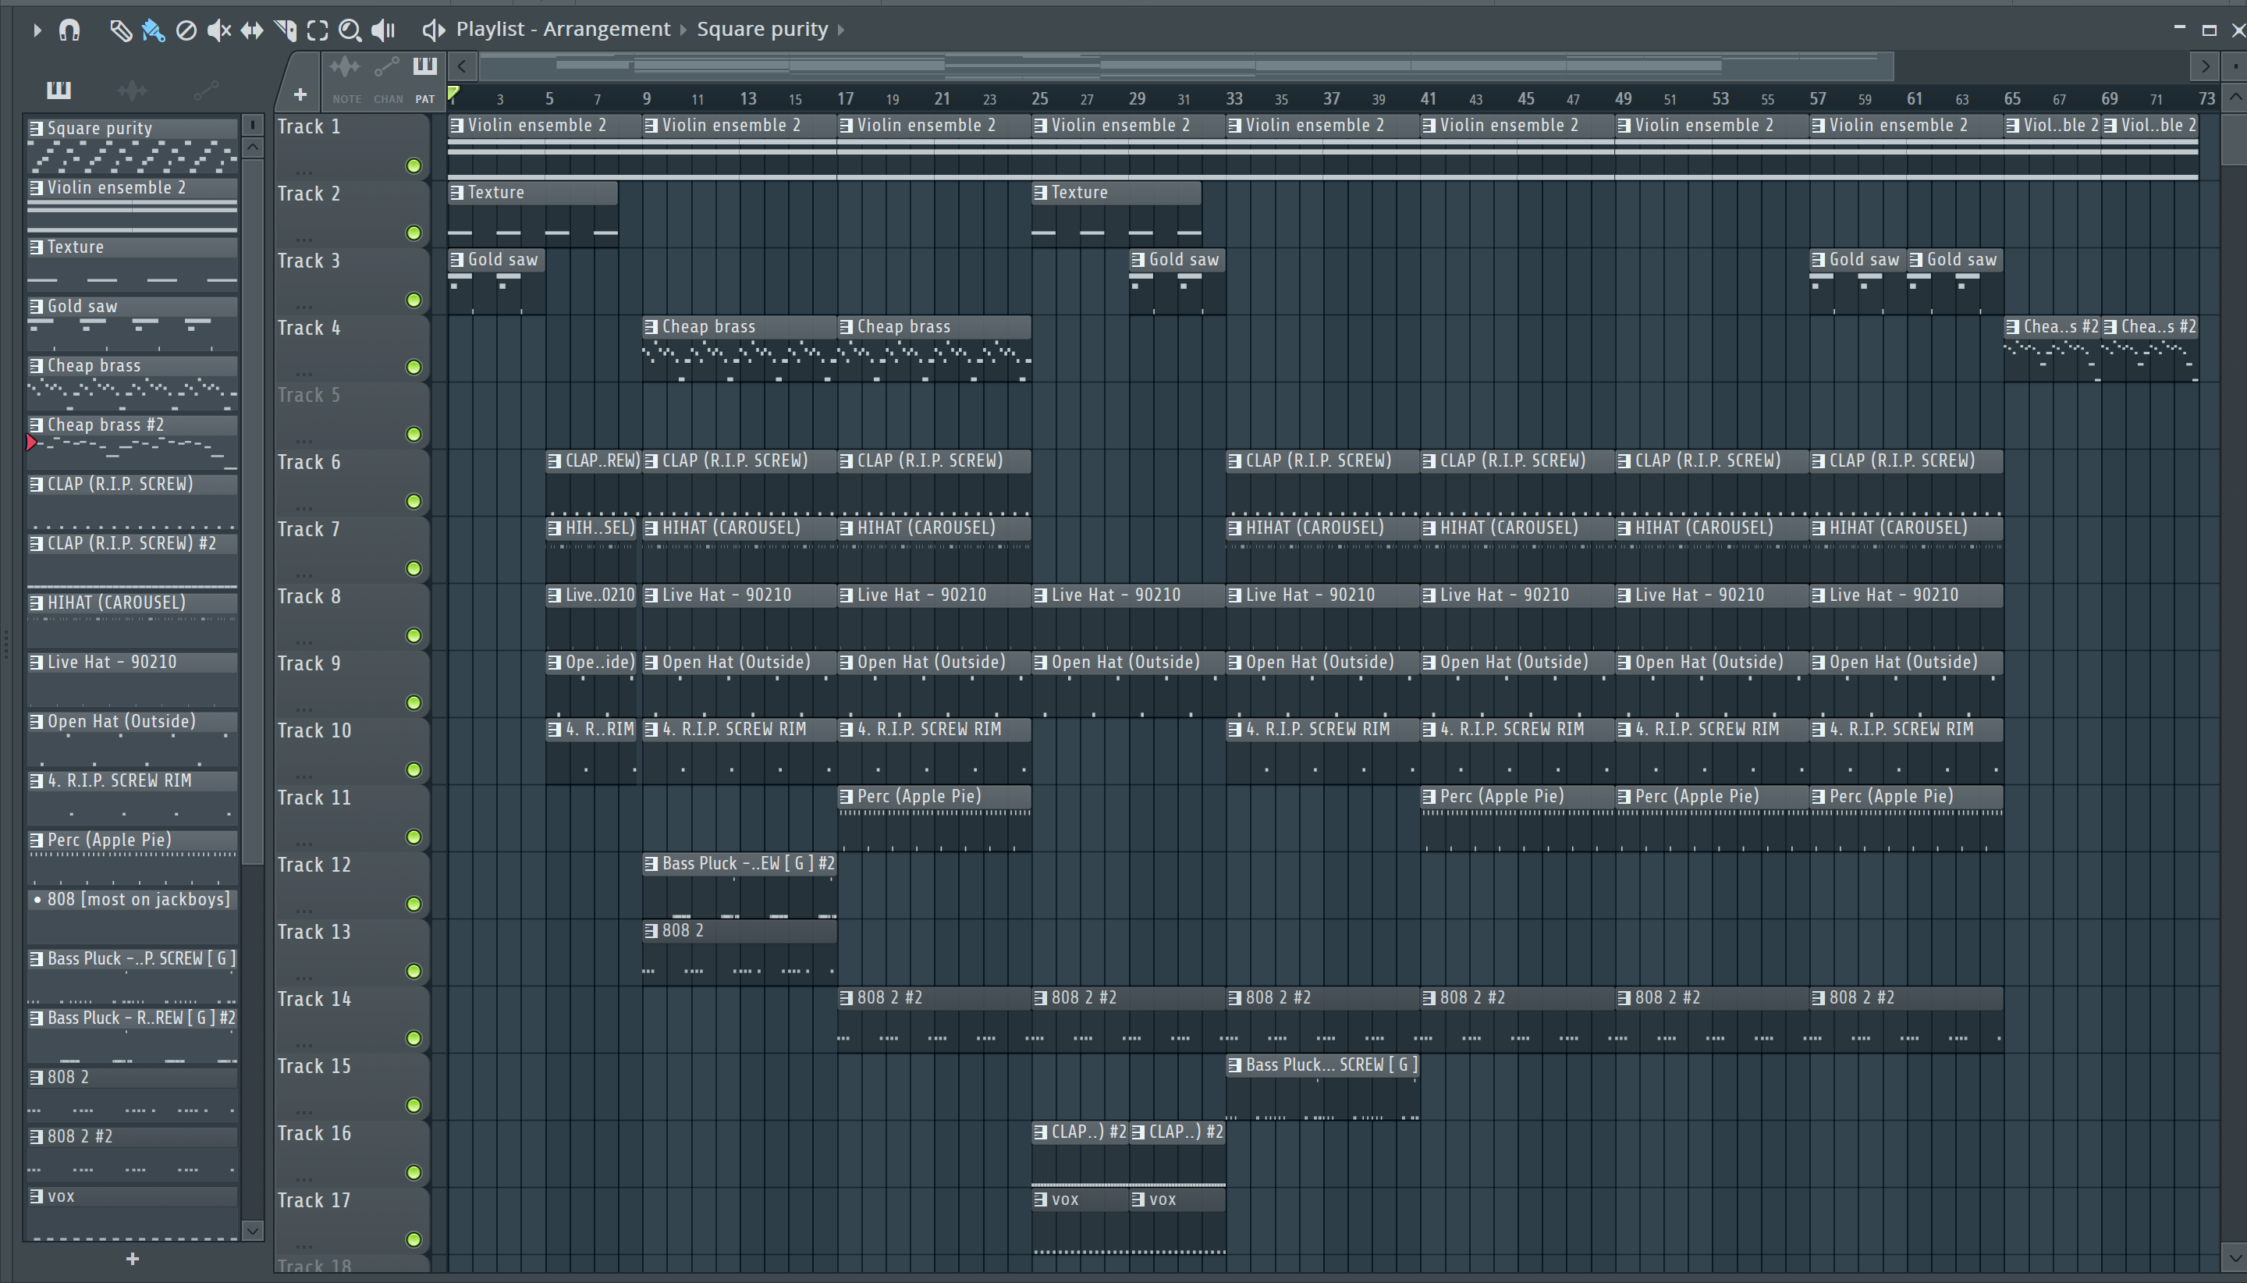This screenshot has width=2247, height=1283.
Task: Mute Track 2 using green light
Action: coord(413,233)
